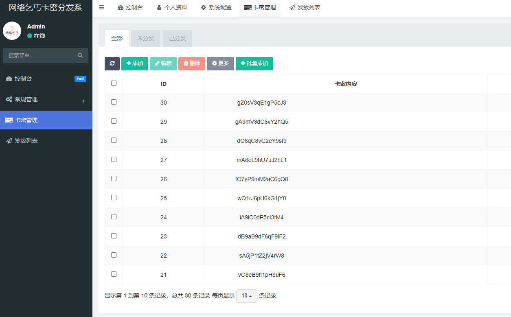This screenshot has height=317, width=511.
Task: Click the 添加 button
Action: [x=135, y=63]
